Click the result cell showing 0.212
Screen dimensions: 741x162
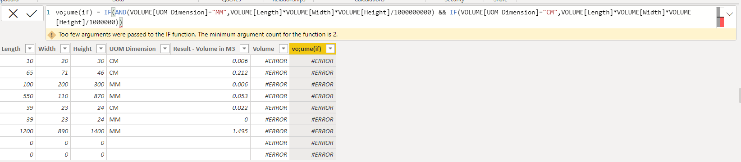pyautogui.click(x=210, y=72)
